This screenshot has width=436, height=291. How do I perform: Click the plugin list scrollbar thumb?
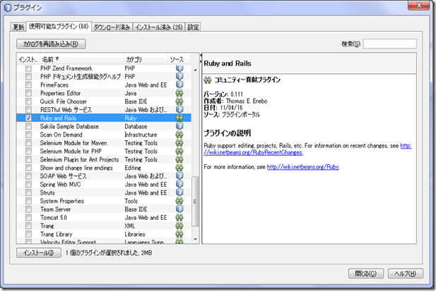[x=195, y=202]
